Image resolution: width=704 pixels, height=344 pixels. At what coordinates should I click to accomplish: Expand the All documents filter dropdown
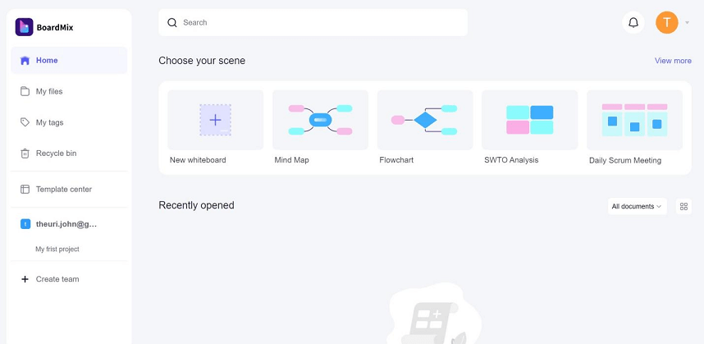[x=637, y=207]
